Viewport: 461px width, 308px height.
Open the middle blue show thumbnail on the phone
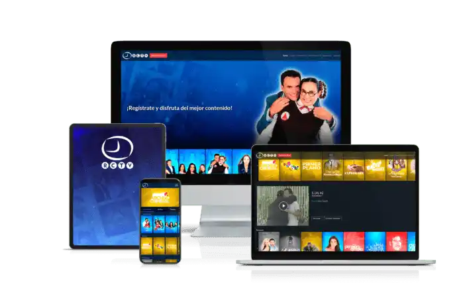pyautogui.click(x=159, y=224)
